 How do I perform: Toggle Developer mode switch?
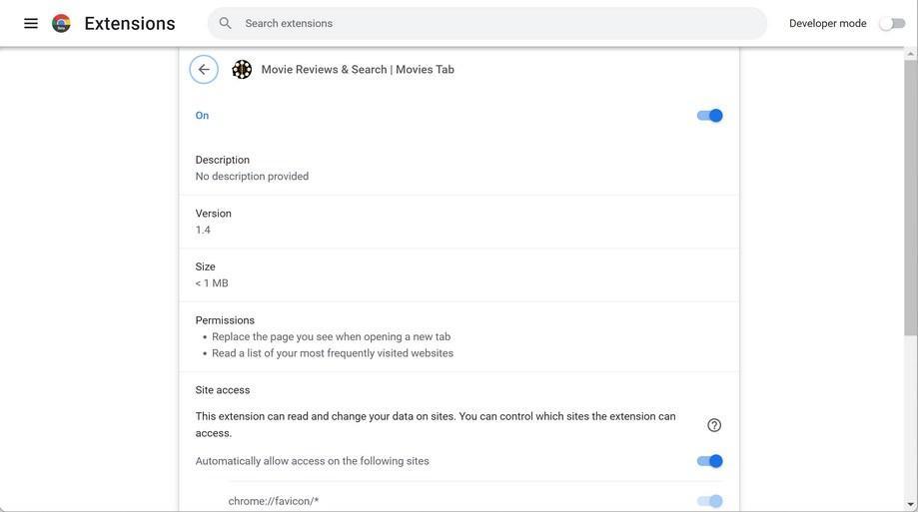click(891, 23)
